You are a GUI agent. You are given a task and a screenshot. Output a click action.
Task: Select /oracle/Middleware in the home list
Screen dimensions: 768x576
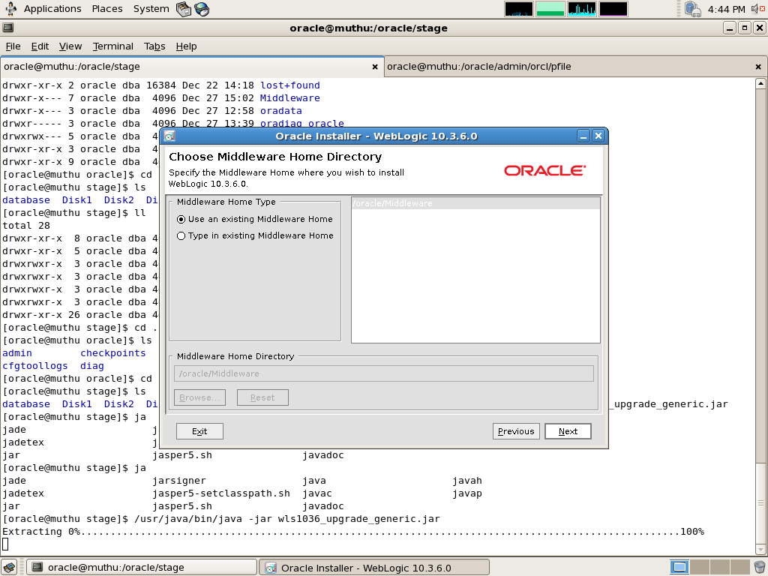click(x=475, y=203)
